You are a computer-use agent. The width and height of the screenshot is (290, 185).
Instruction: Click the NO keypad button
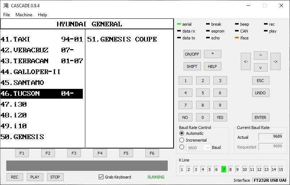(x=185, y=117)
